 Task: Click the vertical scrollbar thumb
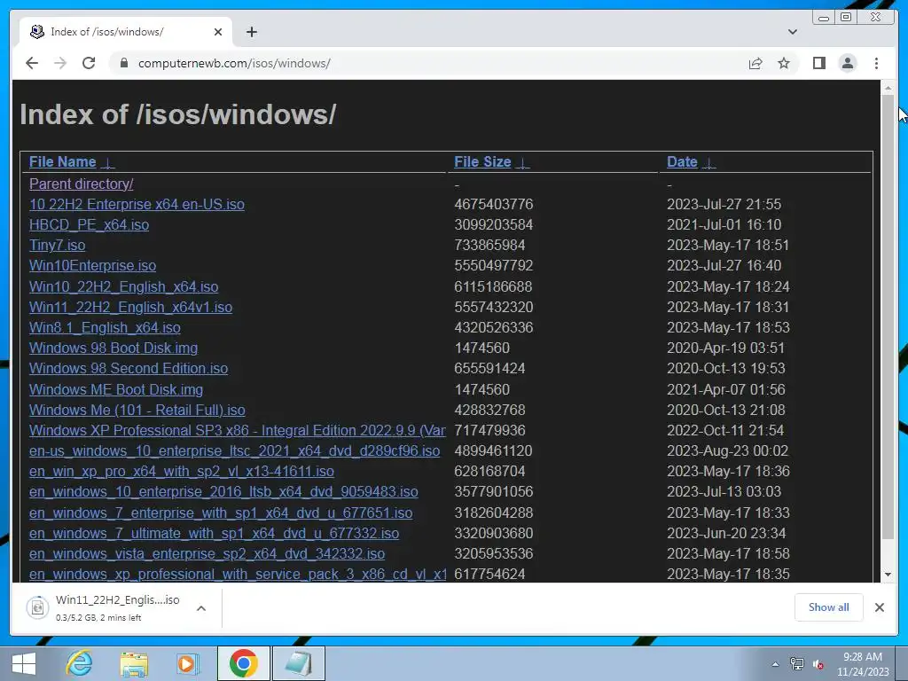tap(888, 317)
